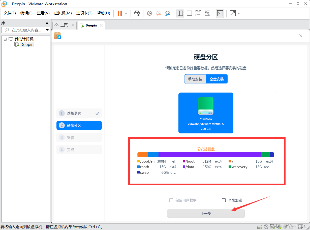Click the purple /data segment of partition bar
This screenshot has width=310, height=230.
click(x=210, y=155)
